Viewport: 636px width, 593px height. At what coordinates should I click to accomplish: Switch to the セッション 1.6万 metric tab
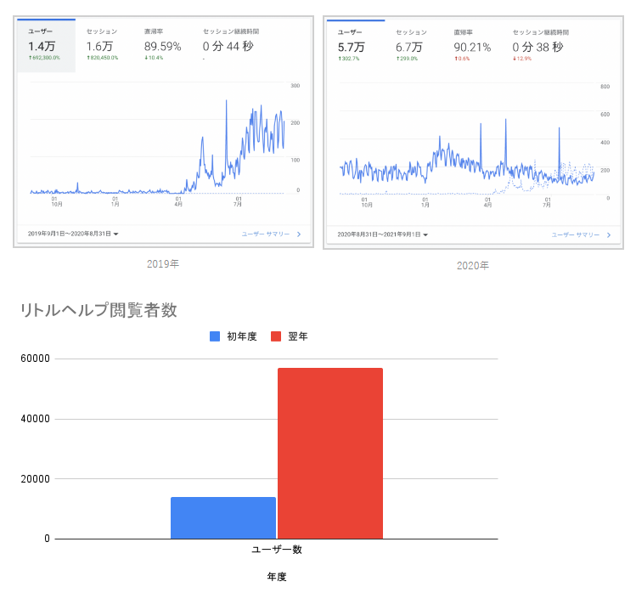102,46
